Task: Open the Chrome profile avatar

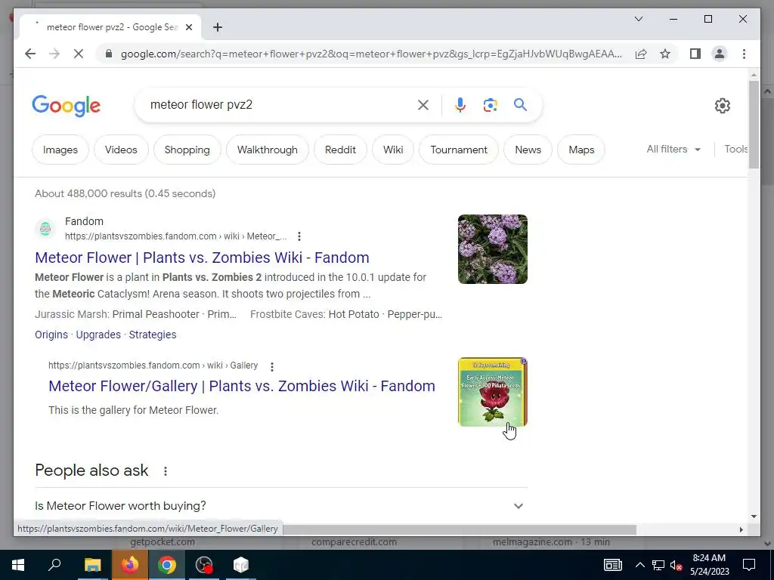Action: (720, 54)
